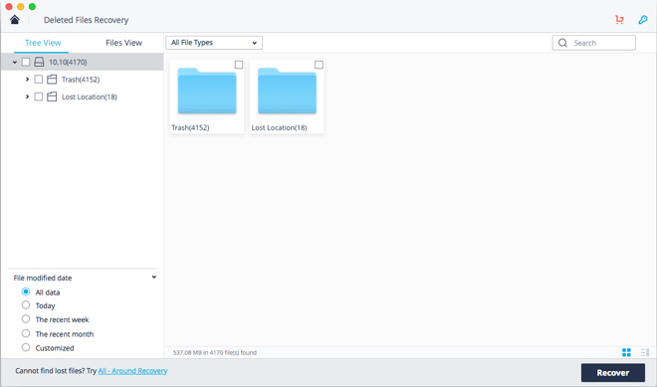
Task: Click the Recover button
Action: [x=613, y=372]
